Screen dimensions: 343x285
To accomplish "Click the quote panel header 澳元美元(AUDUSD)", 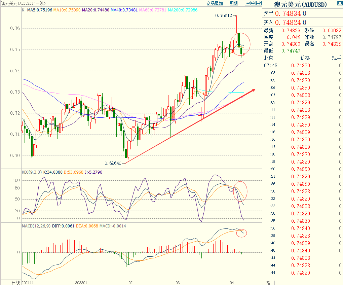I will [300, 5].
